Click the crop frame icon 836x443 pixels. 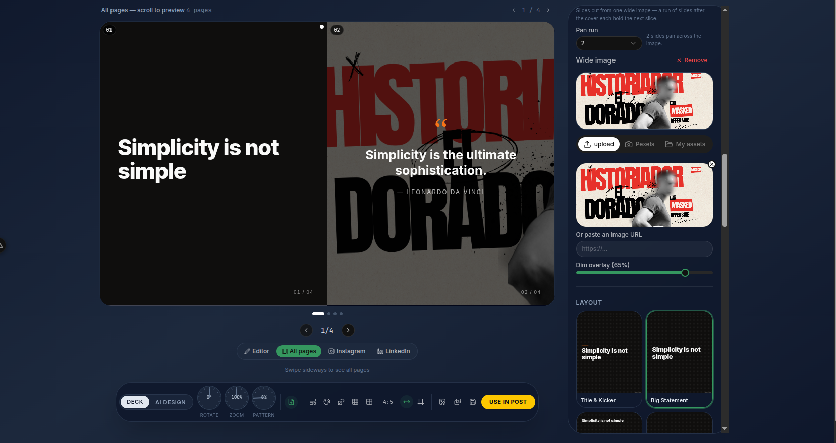[421, 402]
